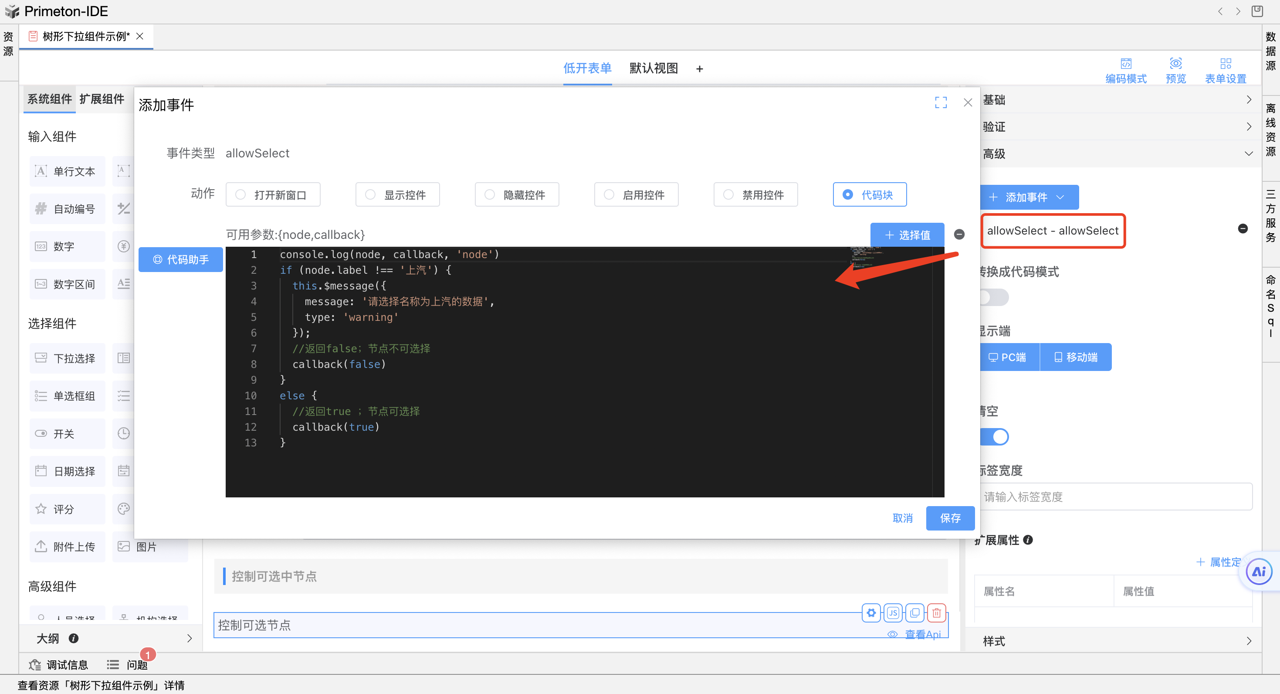Click the JS icon on selected component
This screenshot has height=694, width=1280.
tap(893, 612)
